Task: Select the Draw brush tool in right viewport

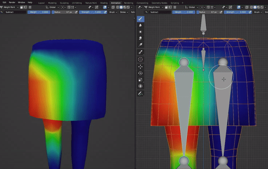Action: point(141,19)
